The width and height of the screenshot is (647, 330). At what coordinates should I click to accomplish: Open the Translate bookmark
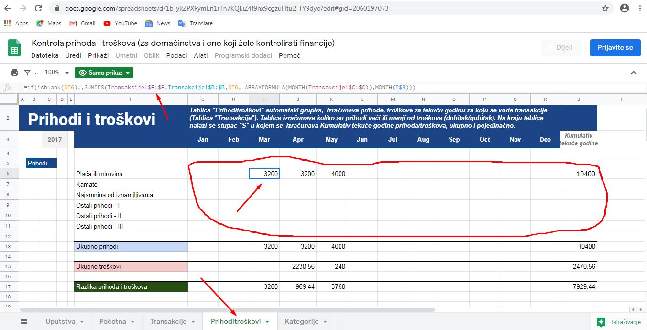[195, 23]
